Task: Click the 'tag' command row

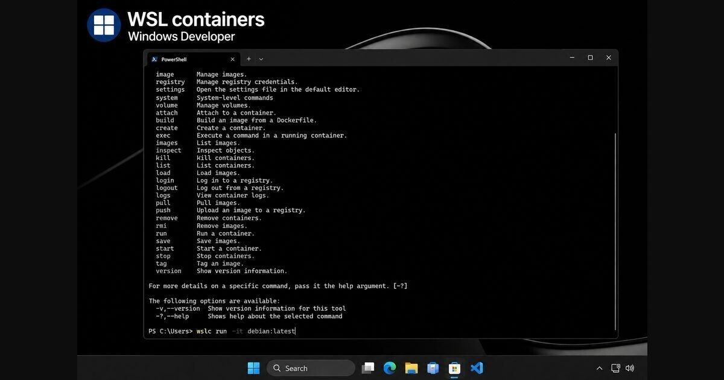Action: tap(200, 264)
